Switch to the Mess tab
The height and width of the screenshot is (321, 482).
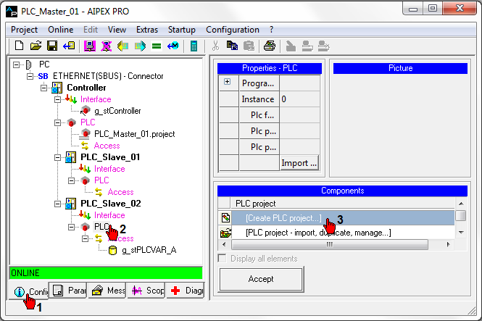(x=107, y=291)
